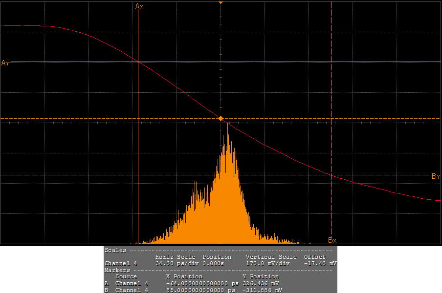Viewport: 442px width, 293px height.
Task: Select the dashed vertical marker B line
Action: pos(331,98)
